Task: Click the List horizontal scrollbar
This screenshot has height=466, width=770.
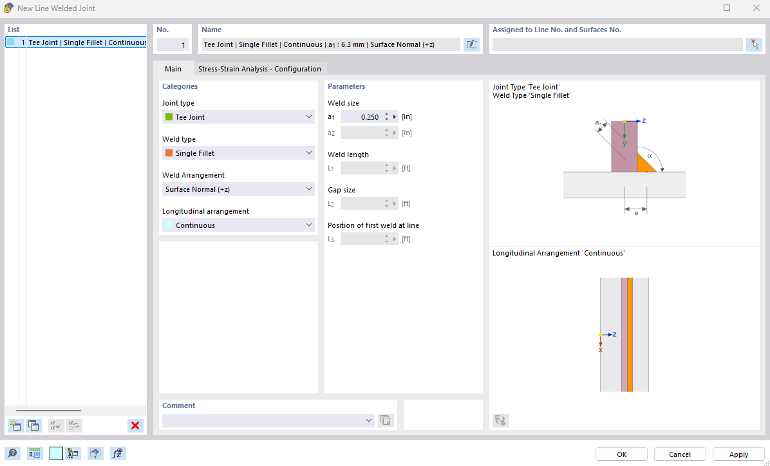Action: [x=48, y=411]
